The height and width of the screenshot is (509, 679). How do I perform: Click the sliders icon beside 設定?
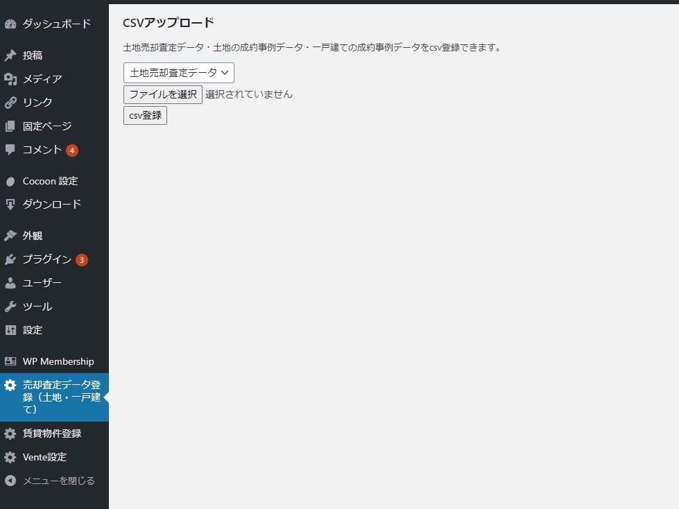[10, 330]
